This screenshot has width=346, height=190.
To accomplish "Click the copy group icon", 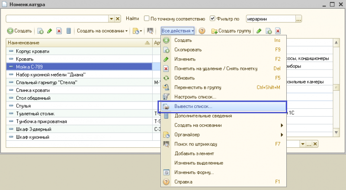I will tap(269, 31).
